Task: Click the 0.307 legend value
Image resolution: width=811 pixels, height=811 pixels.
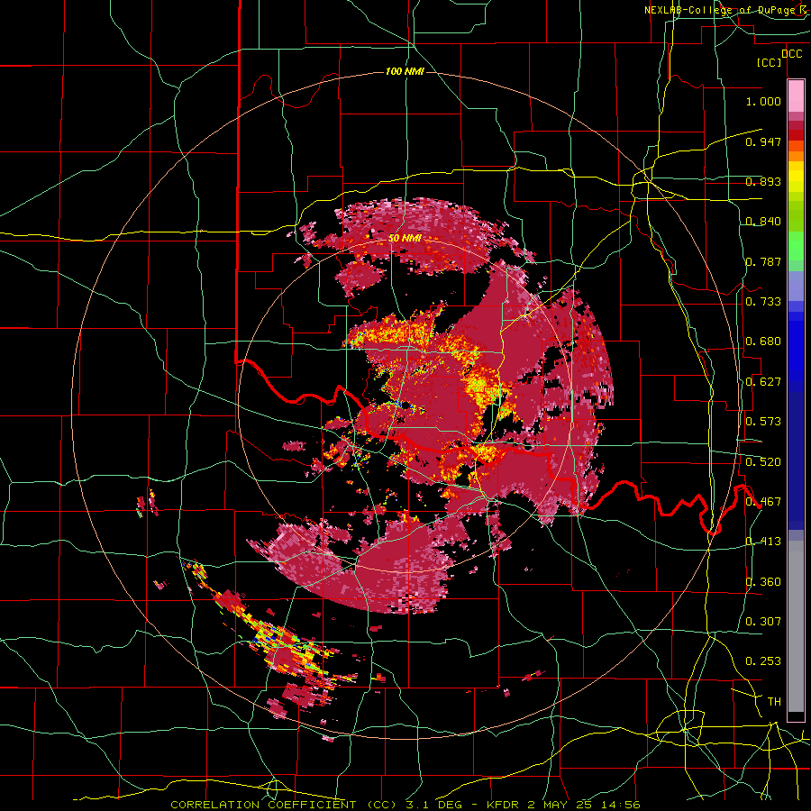Action: [763, 621]
